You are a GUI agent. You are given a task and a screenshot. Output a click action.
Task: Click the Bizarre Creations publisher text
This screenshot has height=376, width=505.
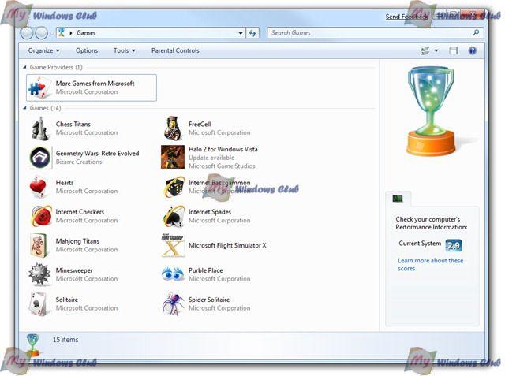79,162
